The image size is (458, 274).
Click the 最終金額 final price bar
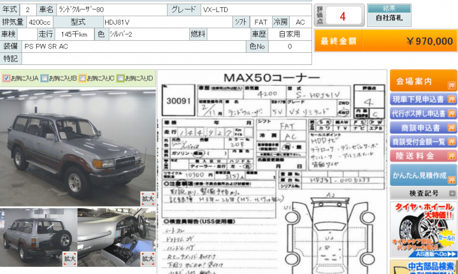tap(385, 41)
